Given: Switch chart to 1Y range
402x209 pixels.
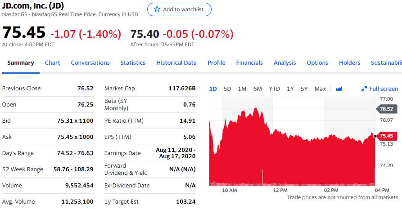Looking at the screenshot, I should [x=290, y=89].
